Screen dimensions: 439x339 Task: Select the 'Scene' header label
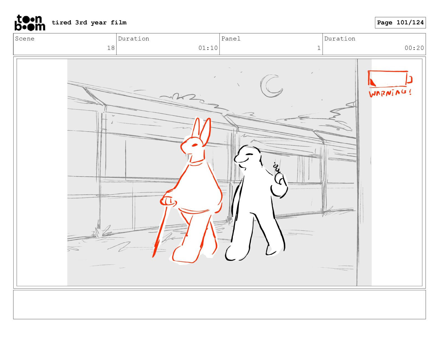pos(25,38)
